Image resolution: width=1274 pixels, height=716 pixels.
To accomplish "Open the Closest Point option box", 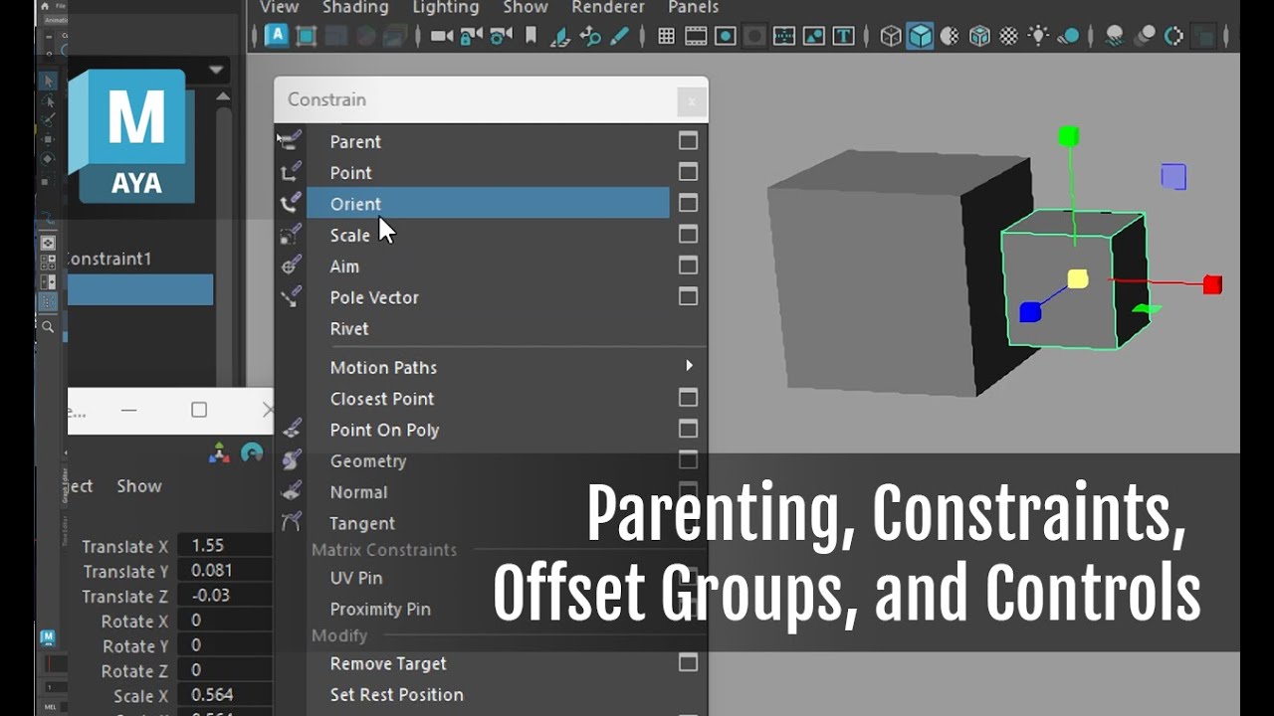I will (x=688, y=397).
